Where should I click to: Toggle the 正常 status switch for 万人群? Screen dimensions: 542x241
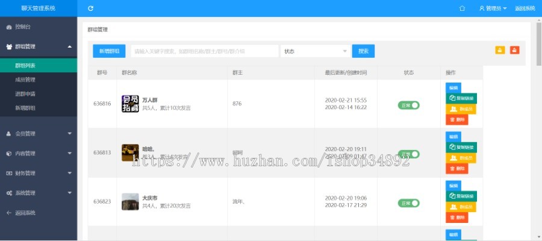(x=408, y=105)
